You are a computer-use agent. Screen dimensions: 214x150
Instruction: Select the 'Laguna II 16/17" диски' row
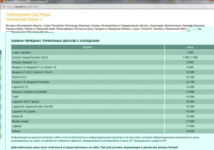point(113,102)
